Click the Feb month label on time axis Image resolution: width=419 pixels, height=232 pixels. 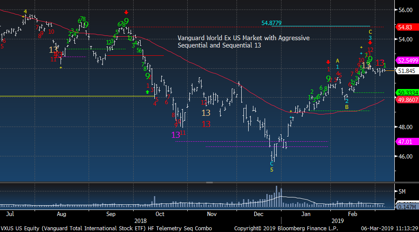point(352,214)
